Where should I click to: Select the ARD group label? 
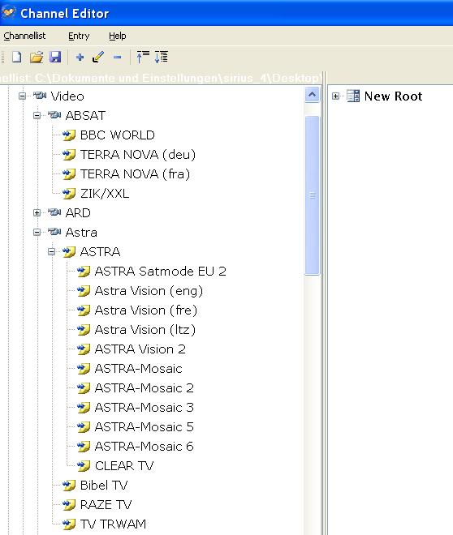click(78, 213)
